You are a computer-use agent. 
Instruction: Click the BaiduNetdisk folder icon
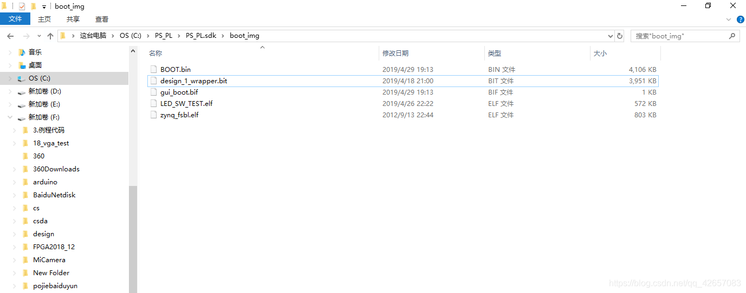point(25,195)
